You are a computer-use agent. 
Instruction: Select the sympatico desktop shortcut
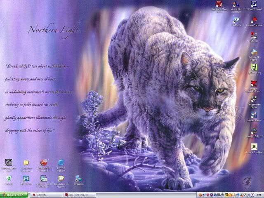tap(79, 180)
